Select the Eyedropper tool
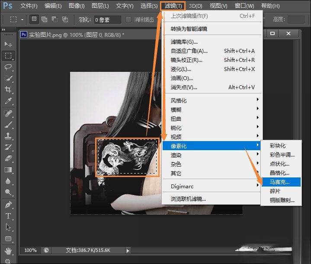Image resolution: width=311 pixels, height=264 pixels. [8, 101]
